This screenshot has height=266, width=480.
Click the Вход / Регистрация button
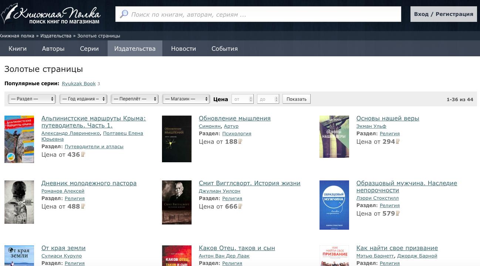[x=443, y=14]
